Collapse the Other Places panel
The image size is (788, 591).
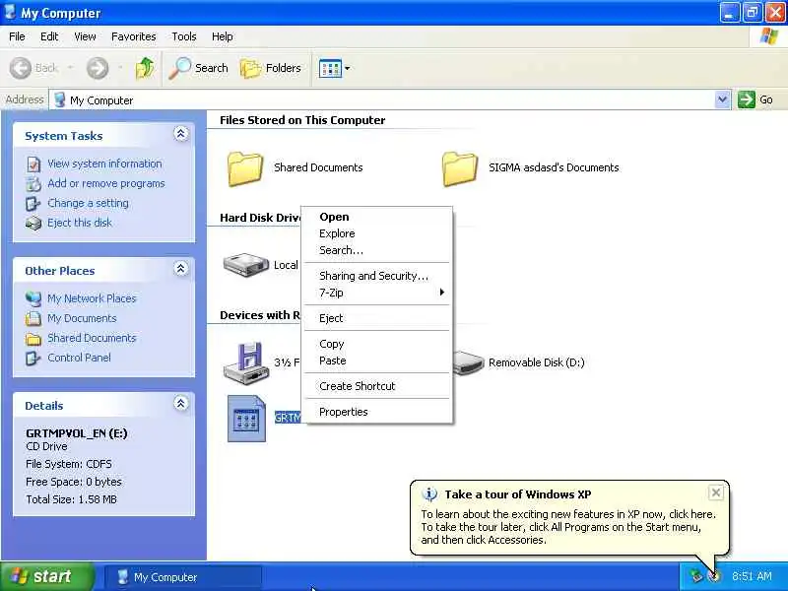tap(181, 268)
